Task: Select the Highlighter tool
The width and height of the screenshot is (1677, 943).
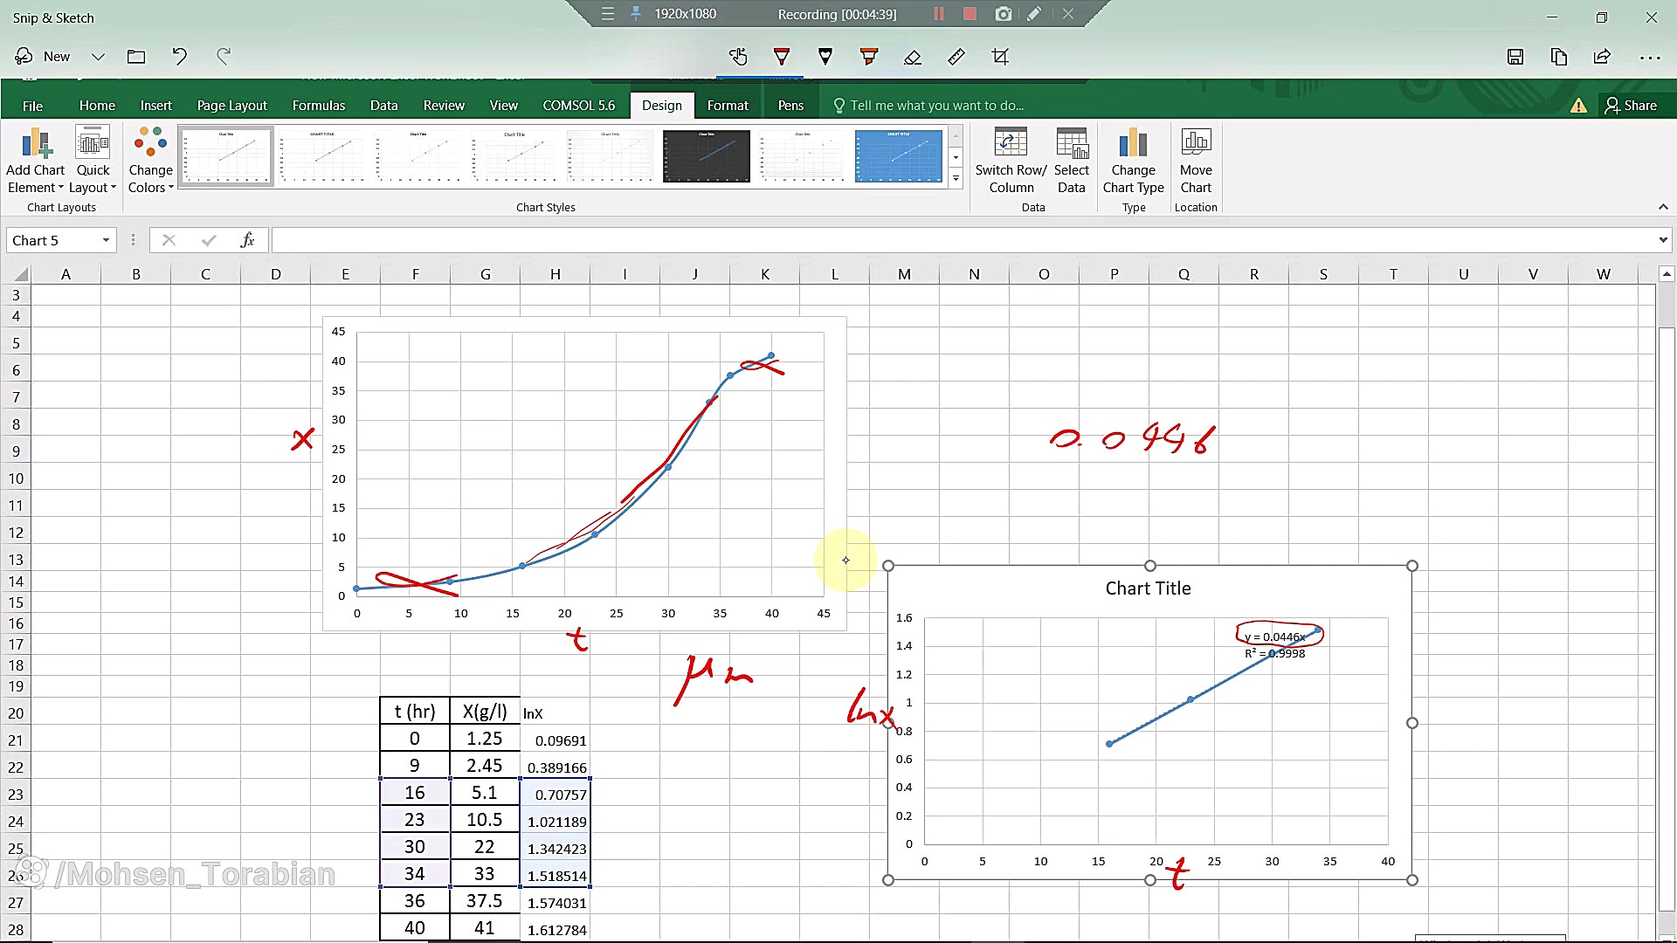Action: (869, 57)
